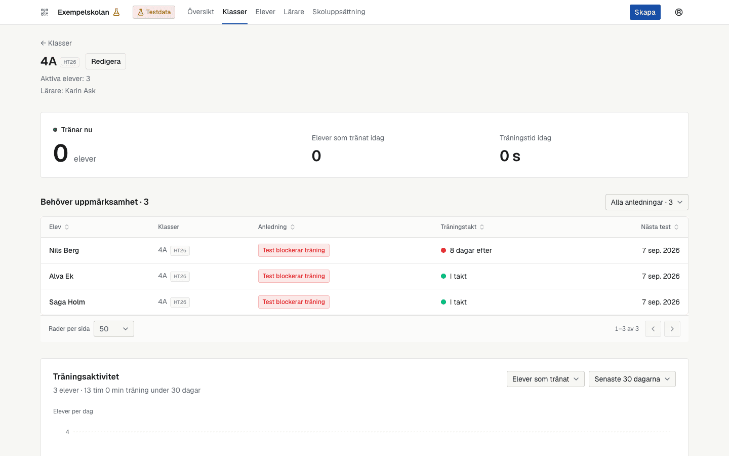Screen dimensions: 729x456
Task: Click 7 sep. 2026 in Saga Holm row
Action: [661, 302]
